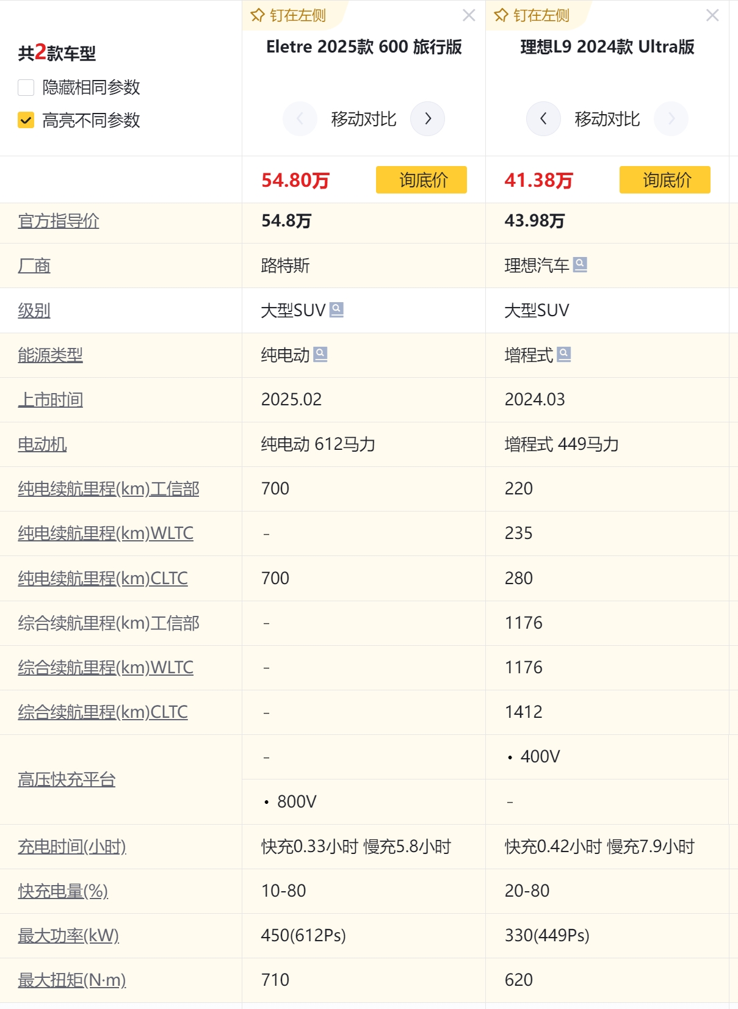This screenshot has width=738, height=1009.
Task: Open the 高压快充平台 parameter link
Action: [x=67, y=779]
